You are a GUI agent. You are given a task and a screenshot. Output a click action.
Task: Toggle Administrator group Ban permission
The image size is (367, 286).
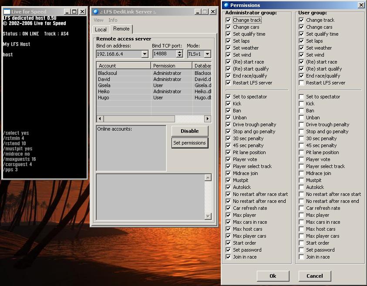[x=228, y=111]
